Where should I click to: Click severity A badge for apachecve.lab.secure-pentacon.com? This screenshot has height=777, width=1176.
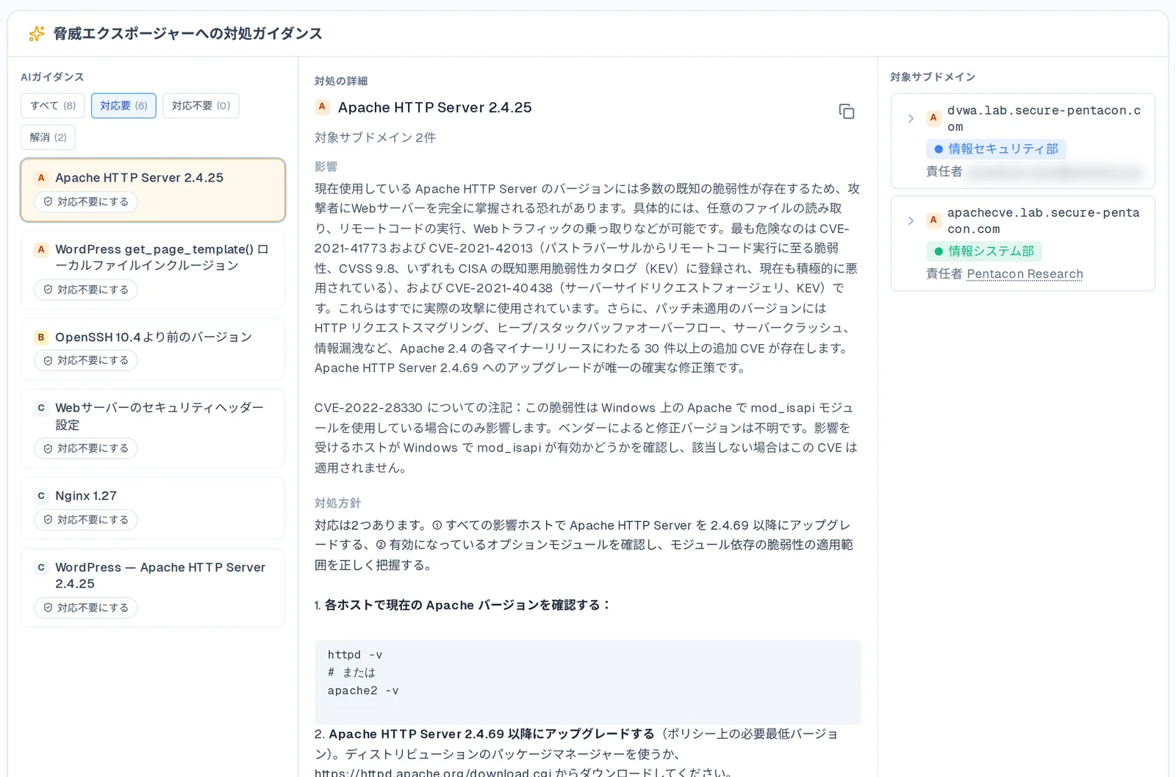pos(933,220)
